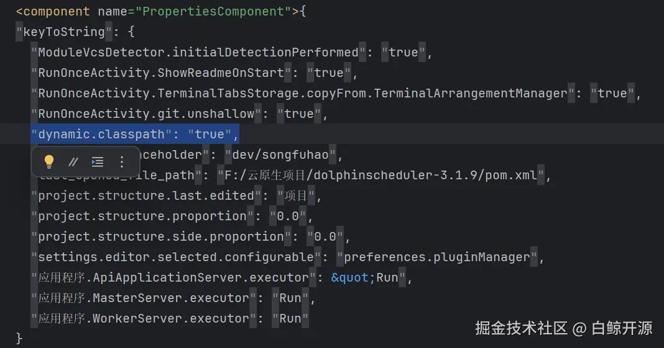Click the MasterServer.executor key

tap(143, 298)
